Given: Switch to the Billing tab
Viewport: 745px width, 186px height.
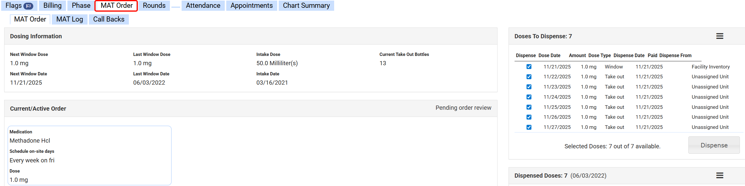Looking at the screenshot, I should point(52,6).
